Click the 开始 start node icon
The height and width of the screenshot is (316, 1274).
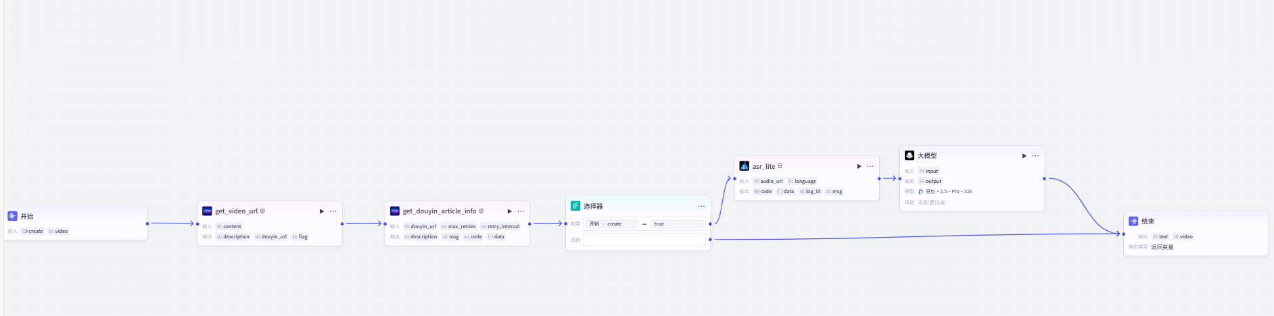12,216
